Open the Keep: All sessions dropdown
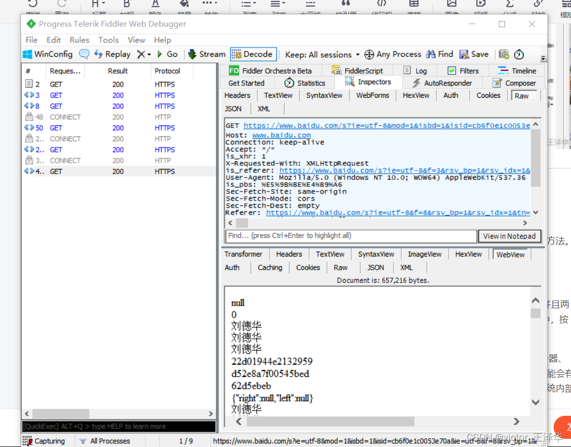This screenshot has height=447, width=571. pyautogui.click(x=322, y=55)
